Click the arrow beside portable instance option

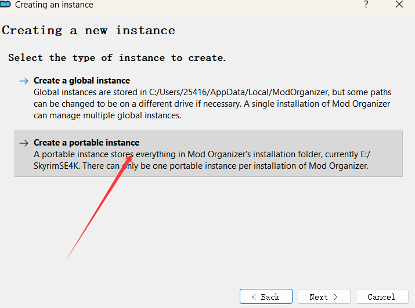coord(24,143)
